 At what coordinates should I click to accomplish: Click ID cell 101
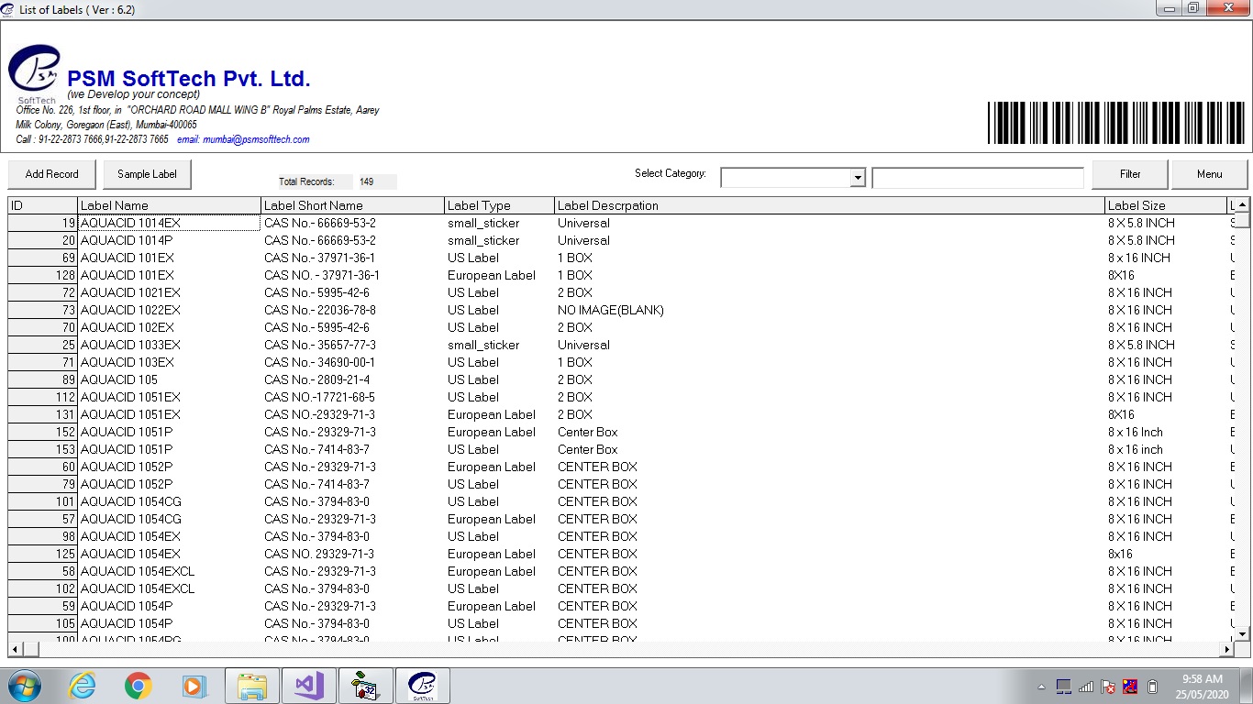(42, 501)
